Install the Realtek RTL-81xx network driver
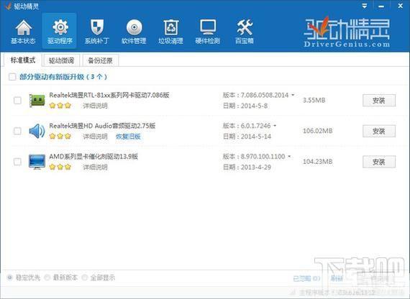 pyautogui.click(x=379, y=101)
